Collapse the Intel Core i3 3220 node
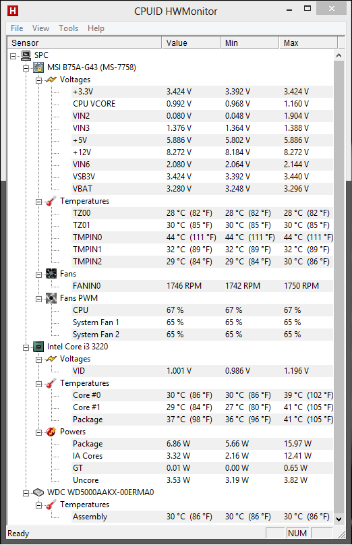Viewport: 352px width, 545px height. click(26, 347)
